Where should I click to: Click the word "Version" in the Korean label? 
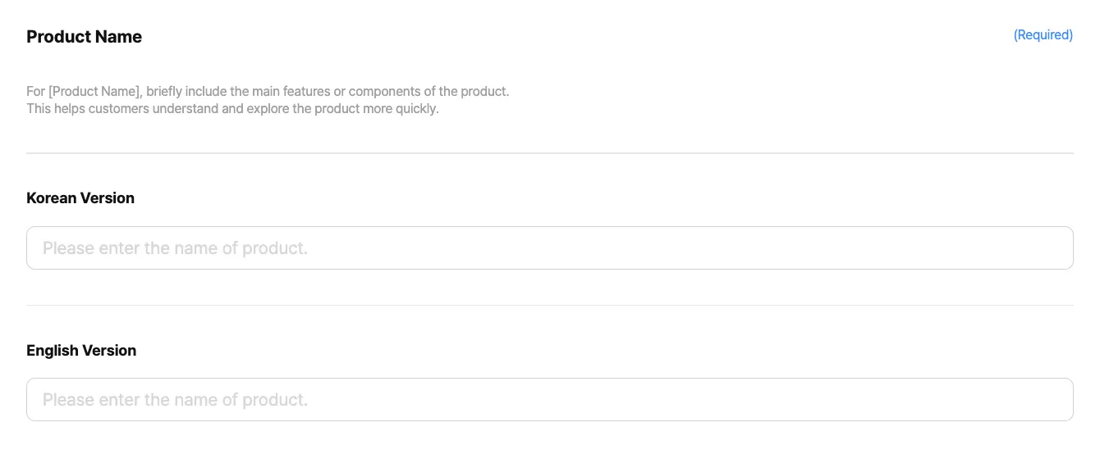coord(107,197)
